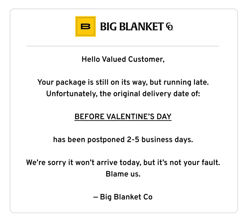Image resolution: width=246 pixels, height=220 pixels.
Task: Click the word BIG in the header
Action: [x=109, y=27]
